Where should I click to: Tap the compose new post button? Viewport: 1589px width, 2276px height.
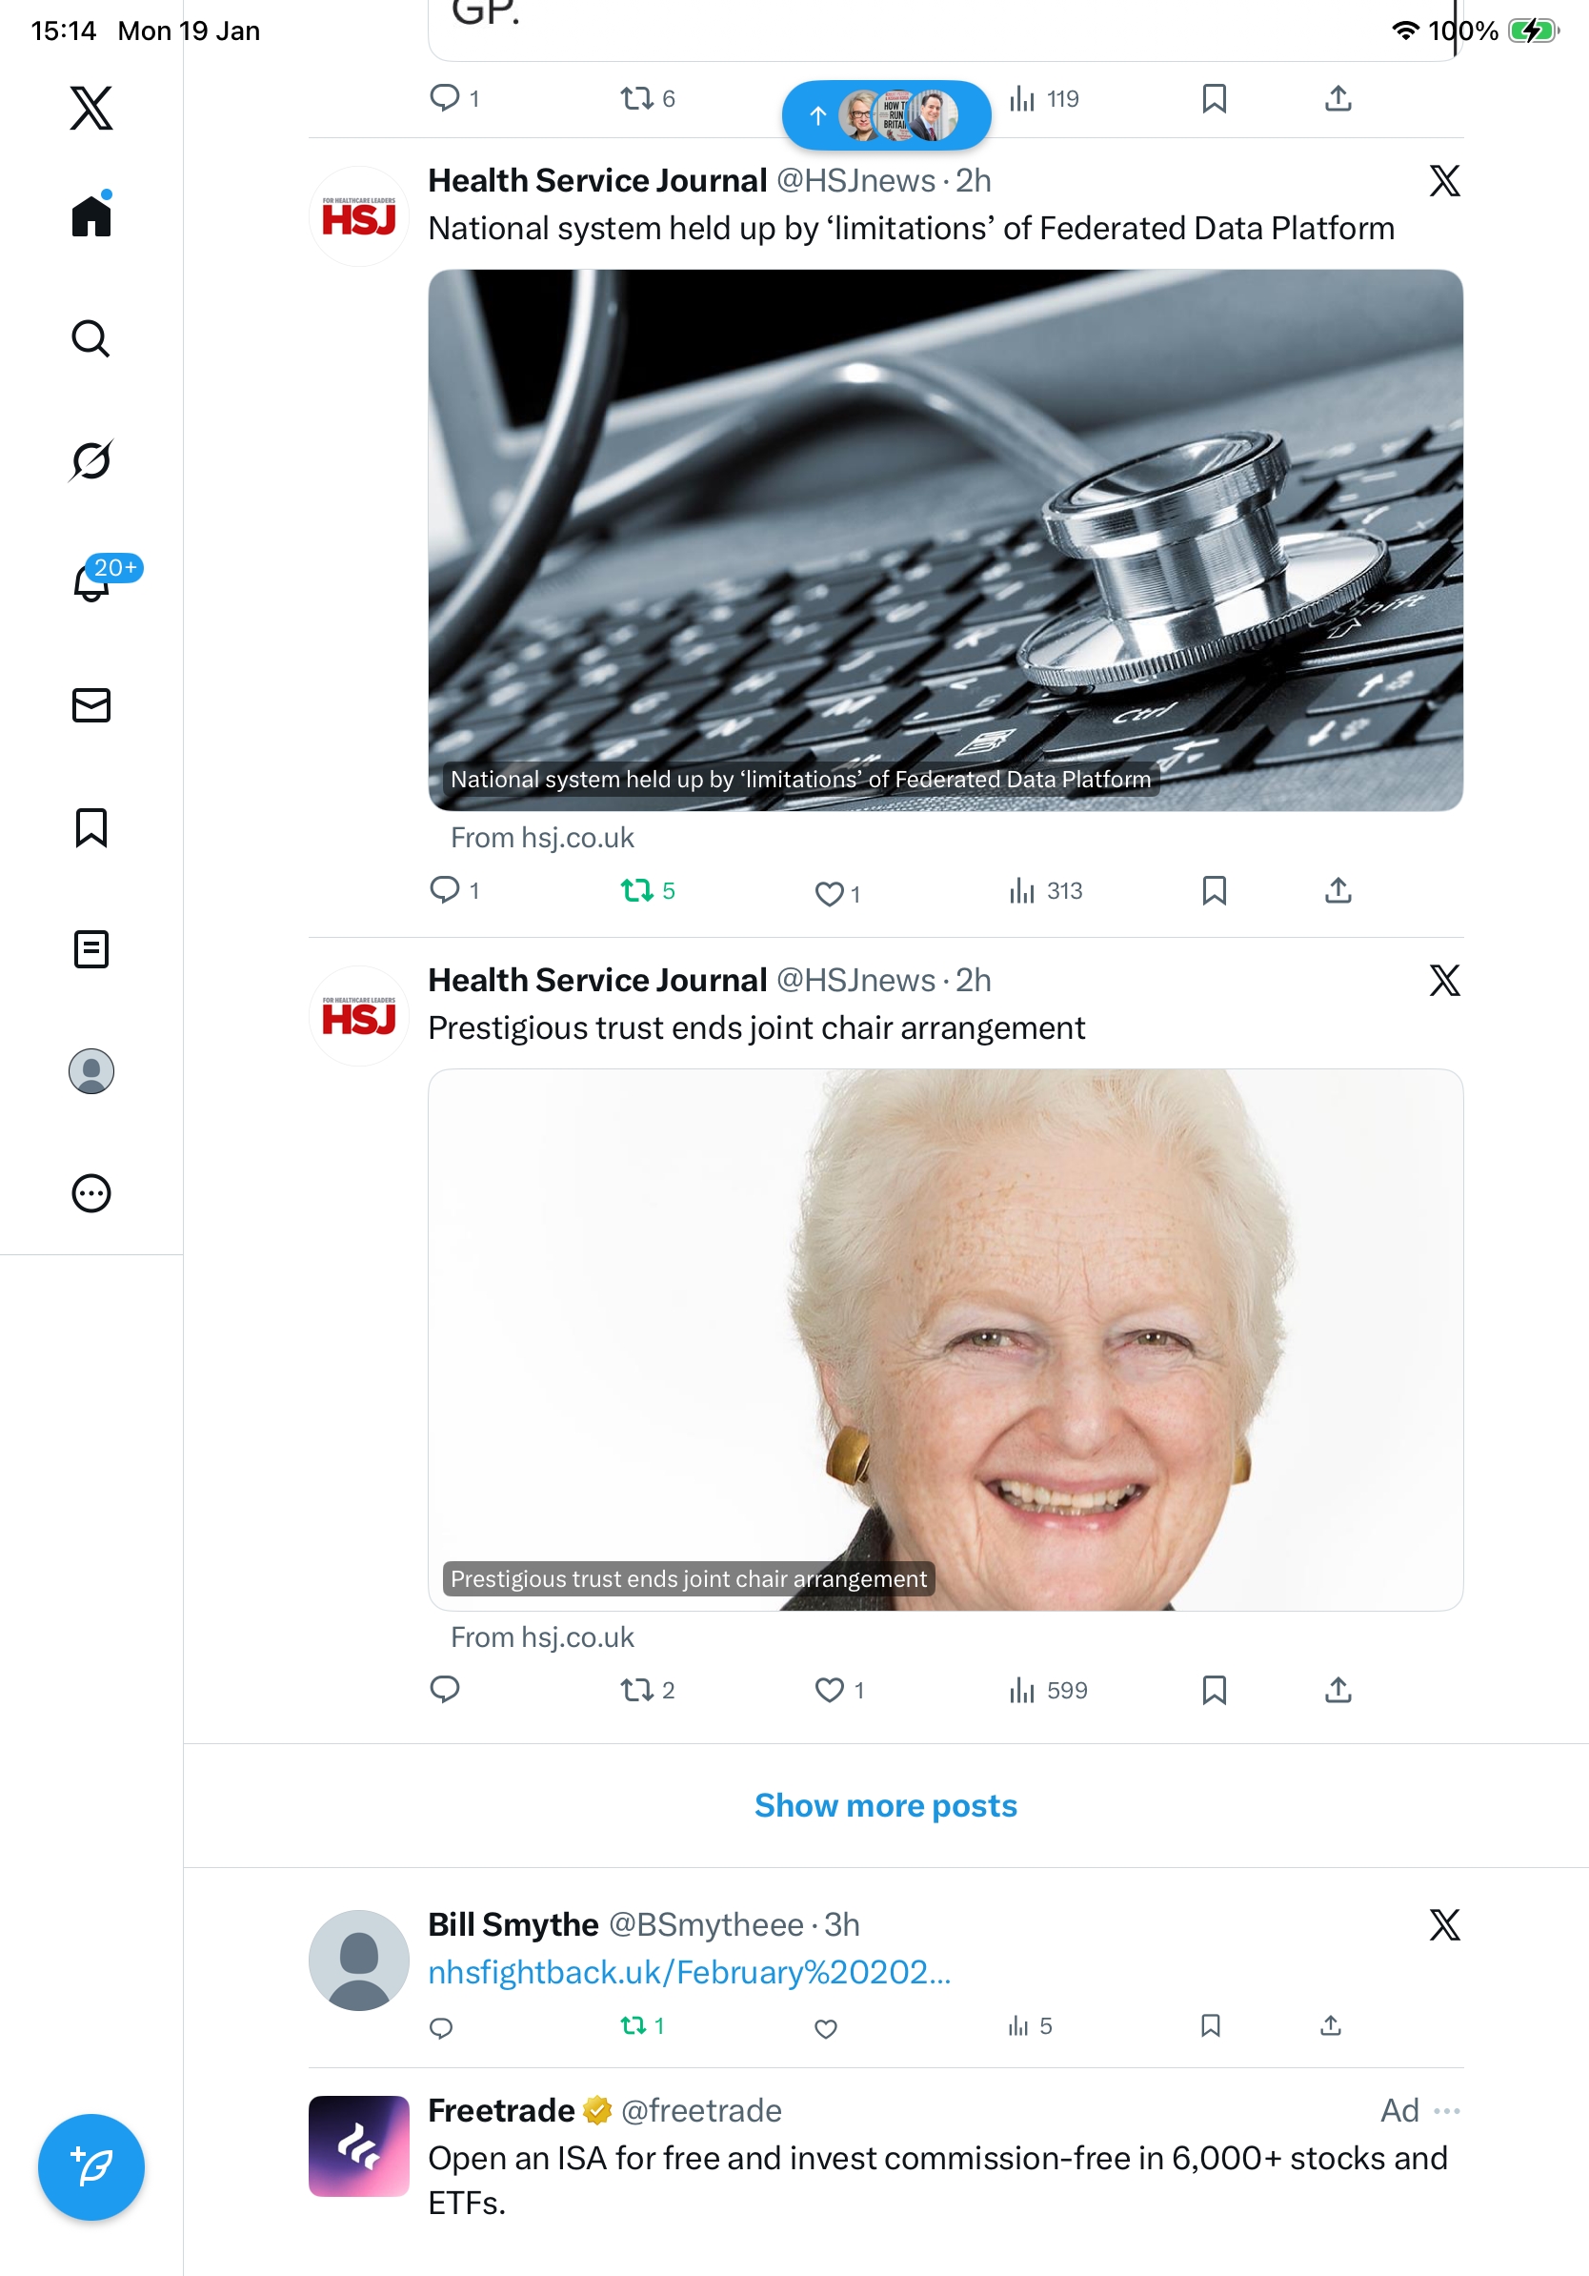(91, 2167)
